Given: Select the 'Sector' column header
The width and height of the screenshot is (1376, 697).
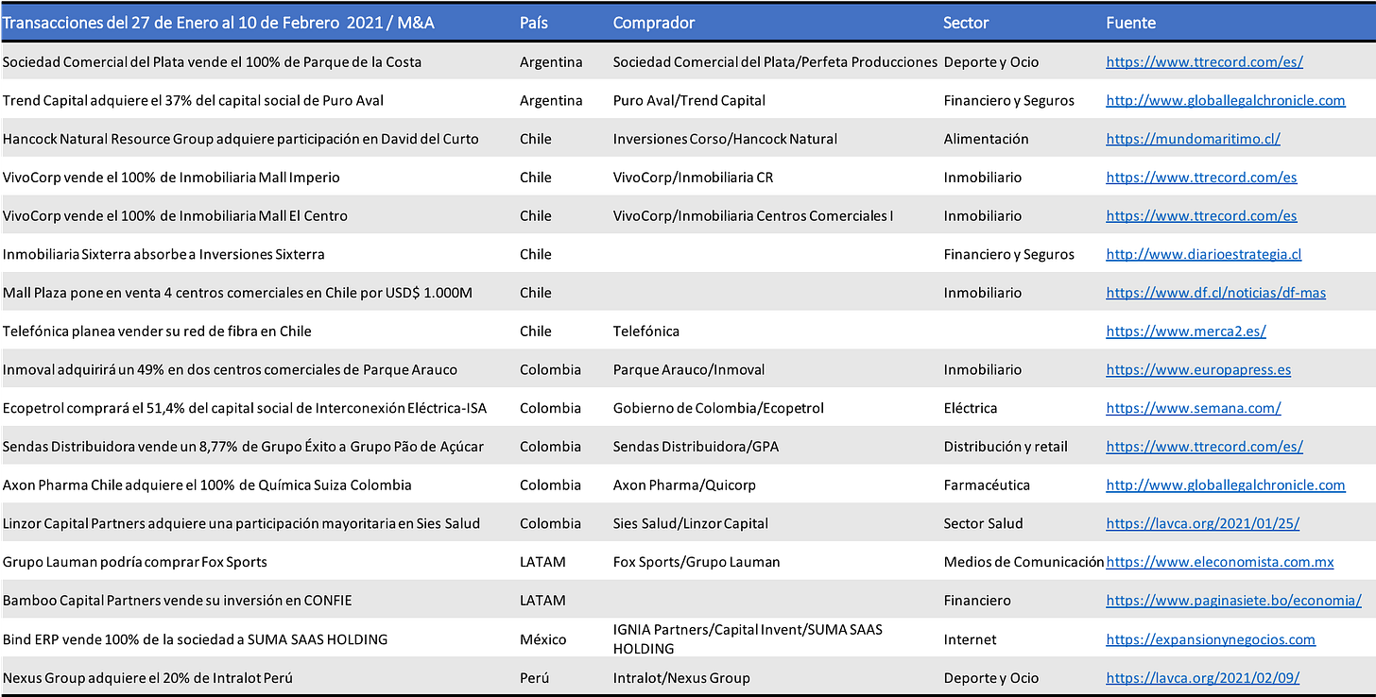Looking at the screenshot, I should [x=966, y=23].
